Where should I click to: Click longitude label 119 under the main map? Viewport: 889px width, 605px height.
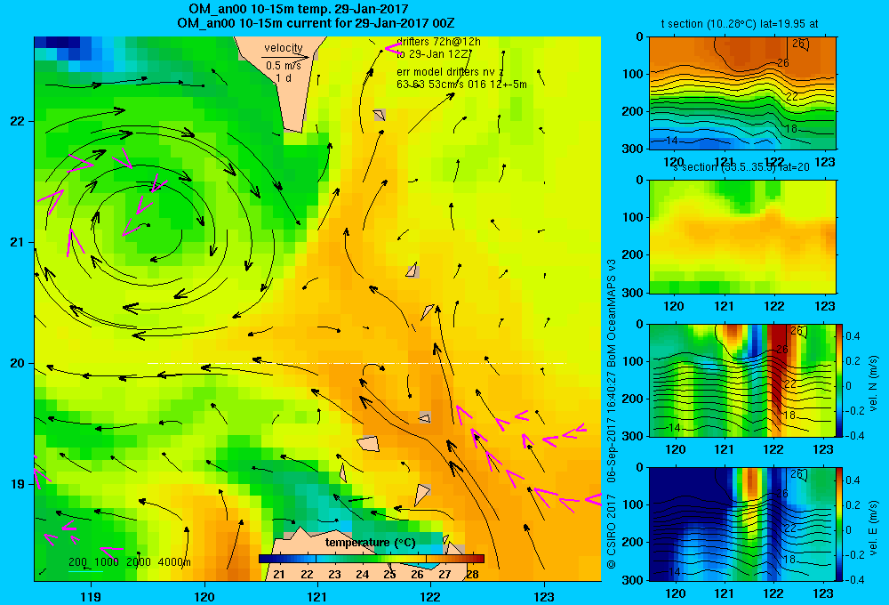point(91,596)
